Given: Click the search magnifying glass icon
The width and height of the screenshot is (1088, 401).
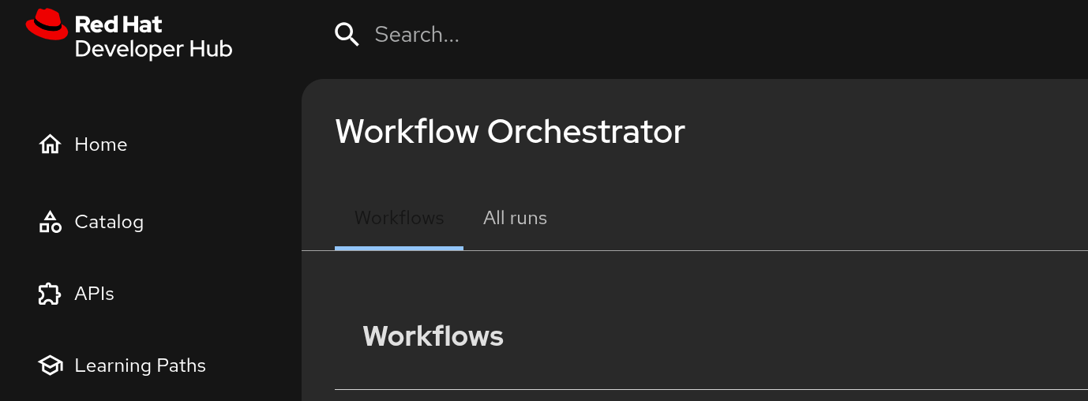Looking at the screenshot, I should tap(347, 34).
